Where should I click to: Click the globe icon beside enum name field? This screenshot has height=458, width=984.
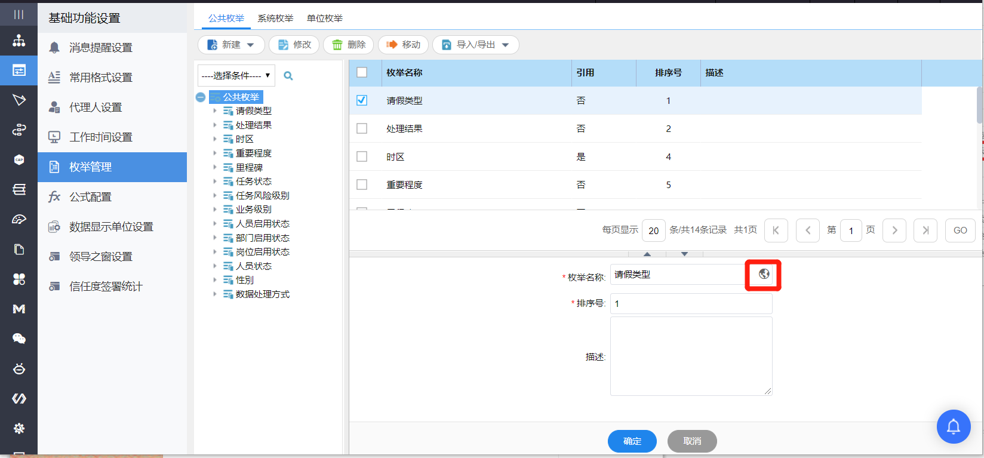[x=764, y=274]
